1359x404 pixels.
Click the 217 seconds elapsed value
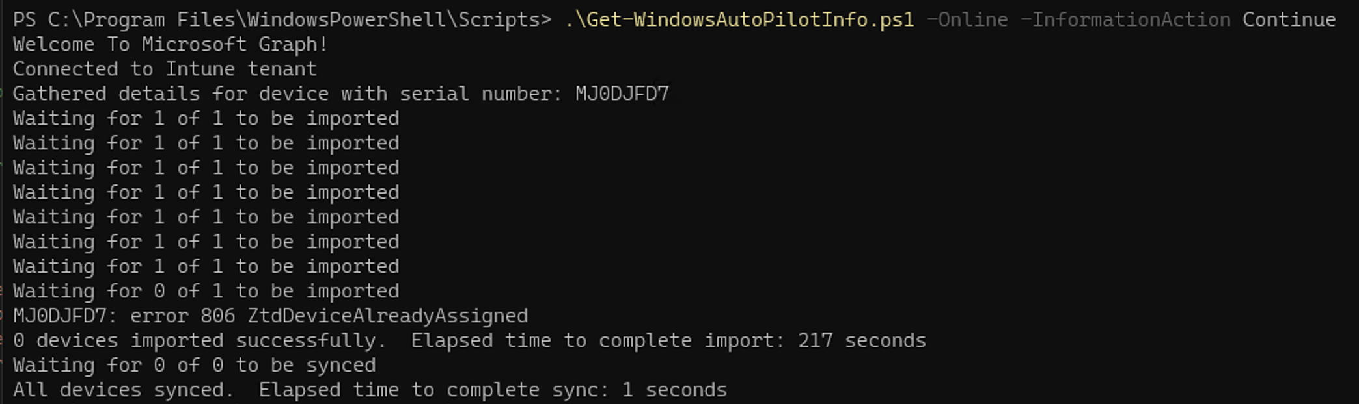(862, 340)
